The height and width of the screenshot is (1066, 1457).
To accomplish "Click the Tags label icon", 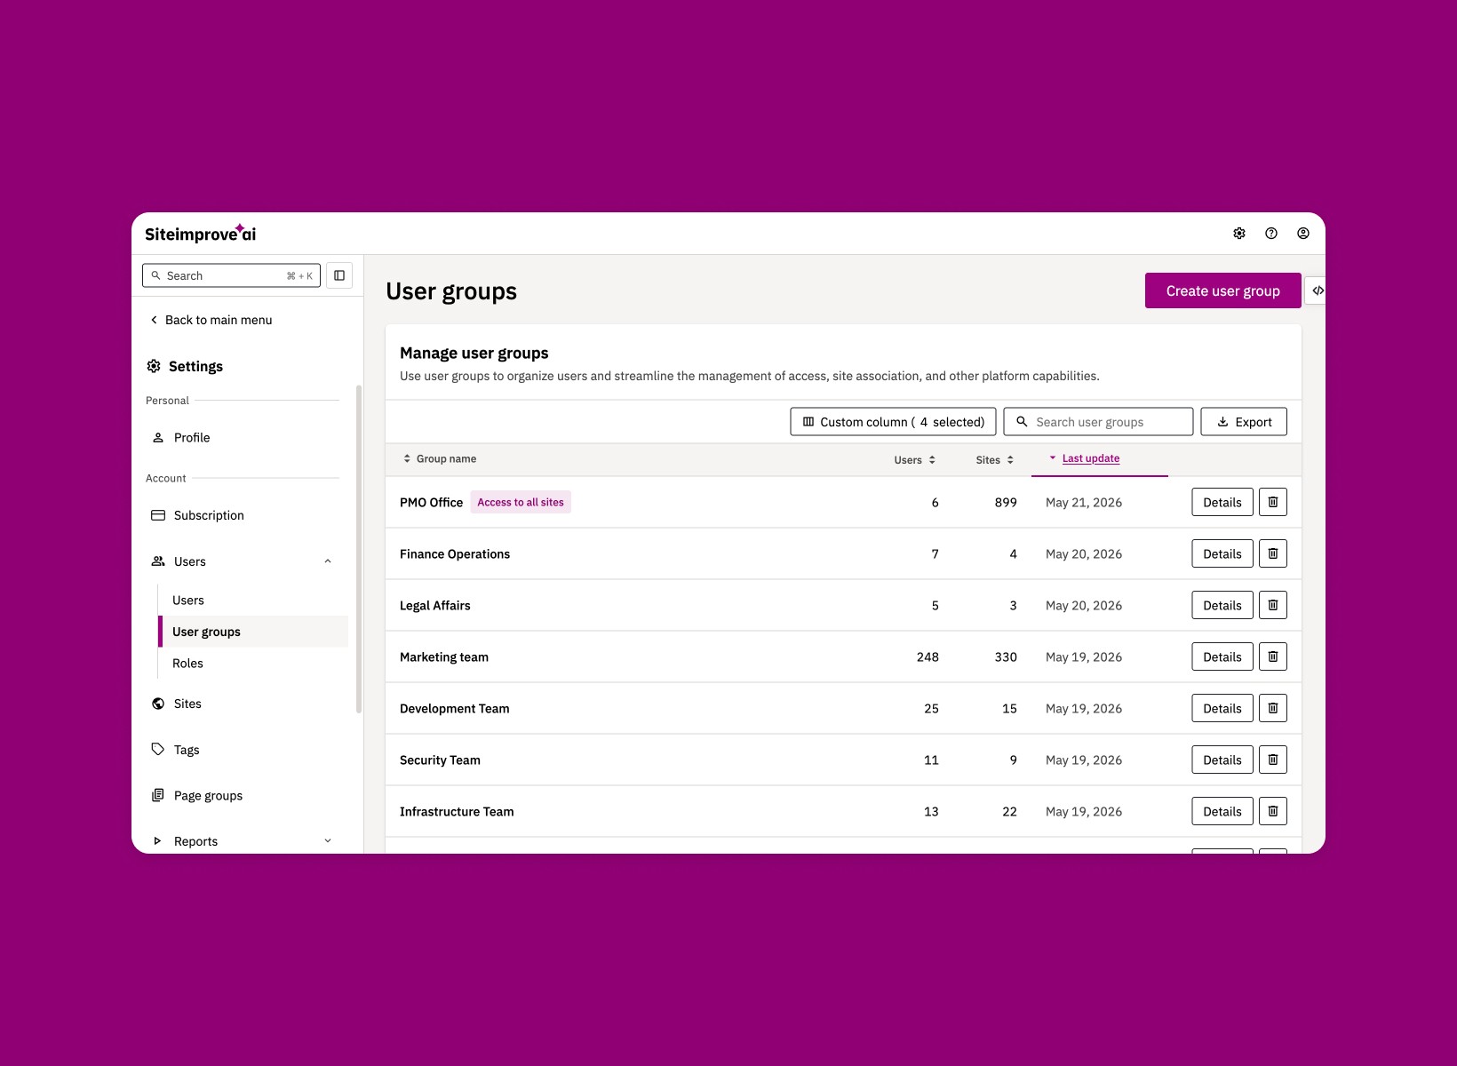I will [158, 749].
